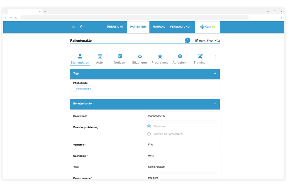Switch to the Aufgaben tab label
The height and width of the screenshot is (186, 295).
pyautogui.click(x=180, y=63)
